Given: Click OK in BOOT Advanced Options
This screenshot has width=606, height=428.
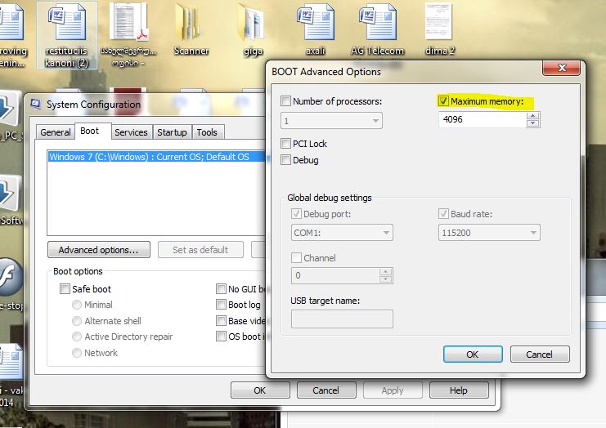Looking at the screenshot, I should (473, 354).
